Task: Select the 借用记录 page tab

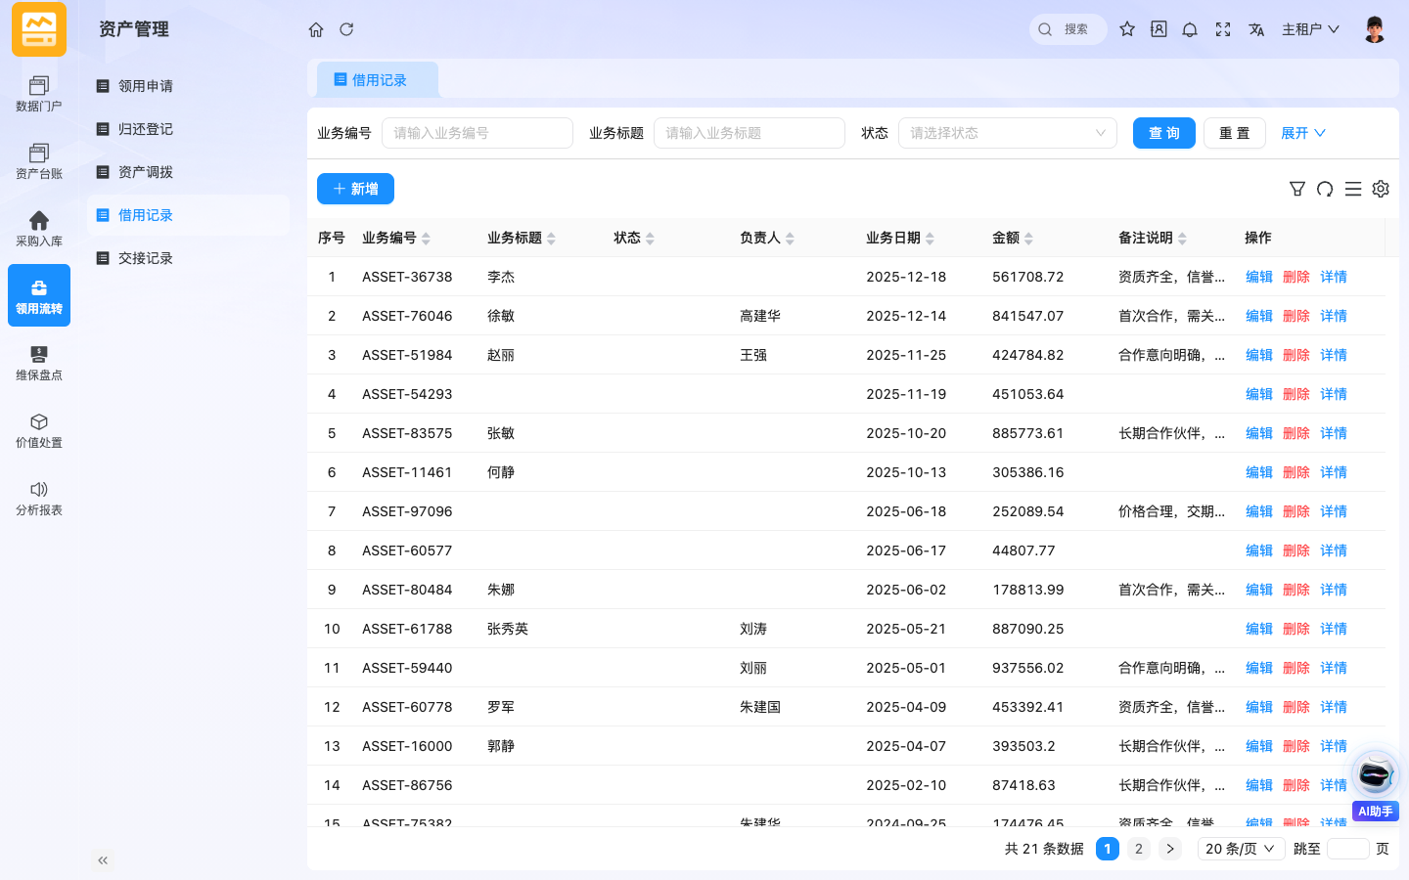Action: [x=378, y=80]
